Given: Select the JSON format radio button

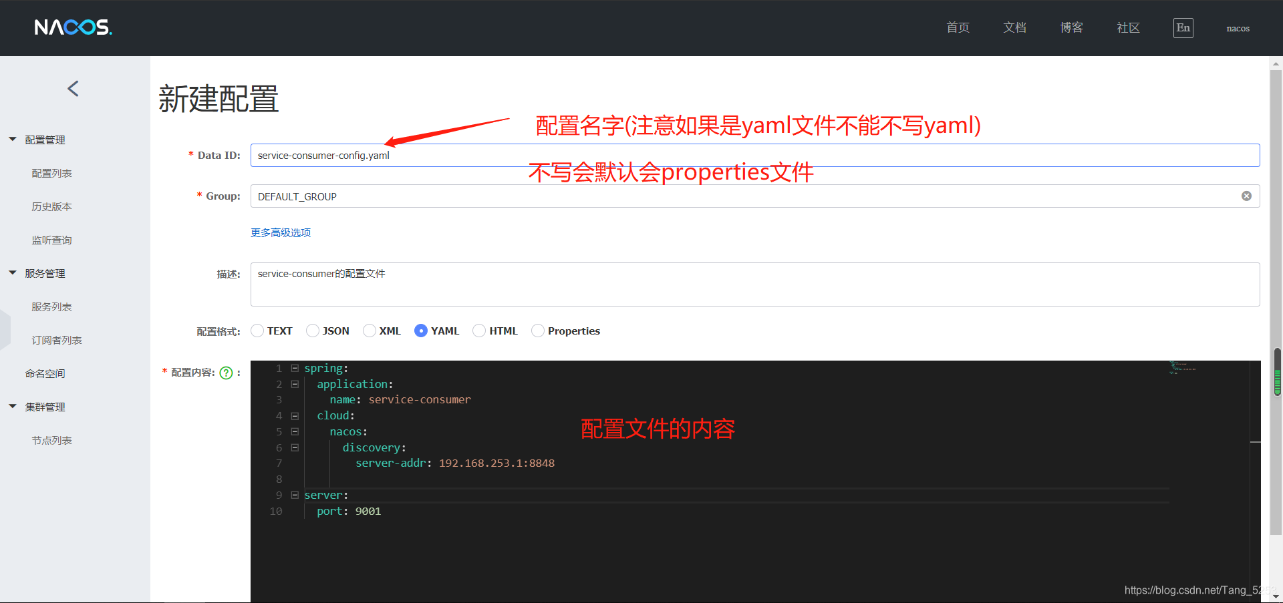Looking at the screenshot, I should coord(312,331).
